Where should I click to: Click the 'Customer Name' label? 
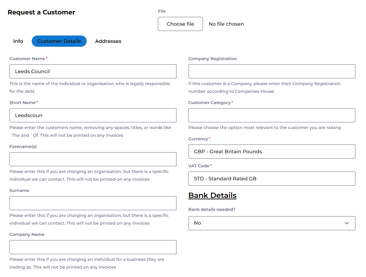(x=27, y=59)
